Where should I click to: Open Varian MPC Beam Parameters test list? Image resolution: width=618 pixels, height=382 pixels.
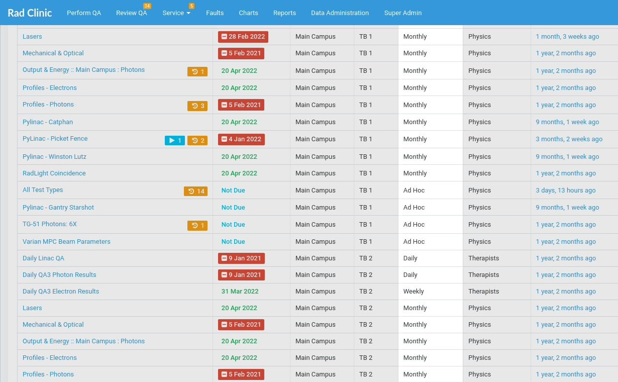tap(66, 241)
